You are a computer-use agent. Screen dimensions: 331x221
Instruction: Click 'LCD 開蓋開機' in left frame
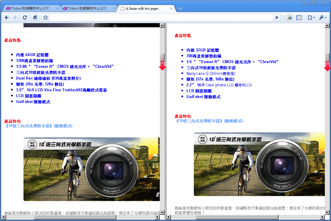pyautogui.click(x=29, y=96)
